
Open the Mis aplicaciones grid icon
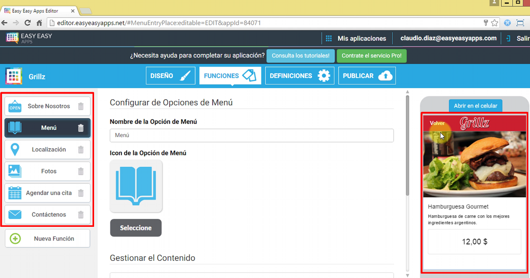pyautogui.click(x=329, y=38)
